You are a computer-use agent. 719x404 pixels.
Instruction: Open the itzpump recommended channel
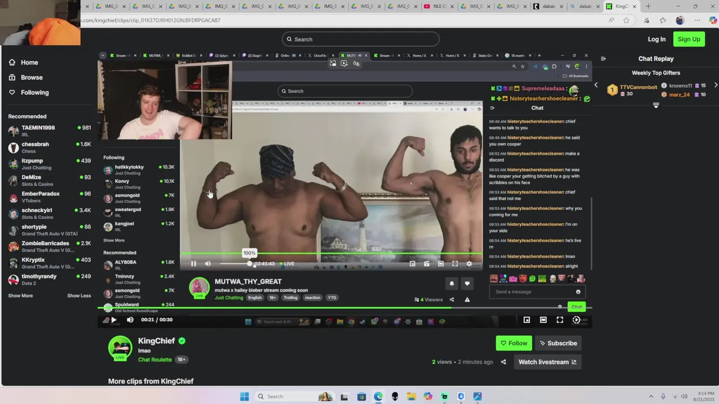click(x=49, y=164)
